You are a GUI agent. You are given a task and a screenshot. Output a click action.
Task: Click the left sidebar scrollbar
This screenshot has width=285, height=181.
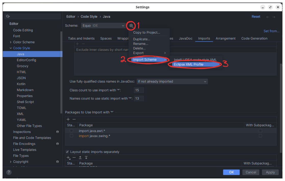tap(61, 73)
